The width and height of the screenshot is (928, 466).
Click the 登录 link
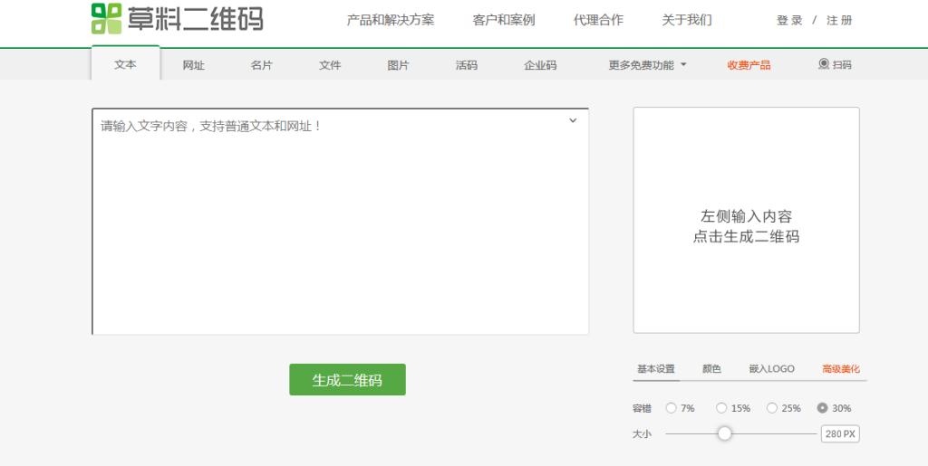coord(789,20)
